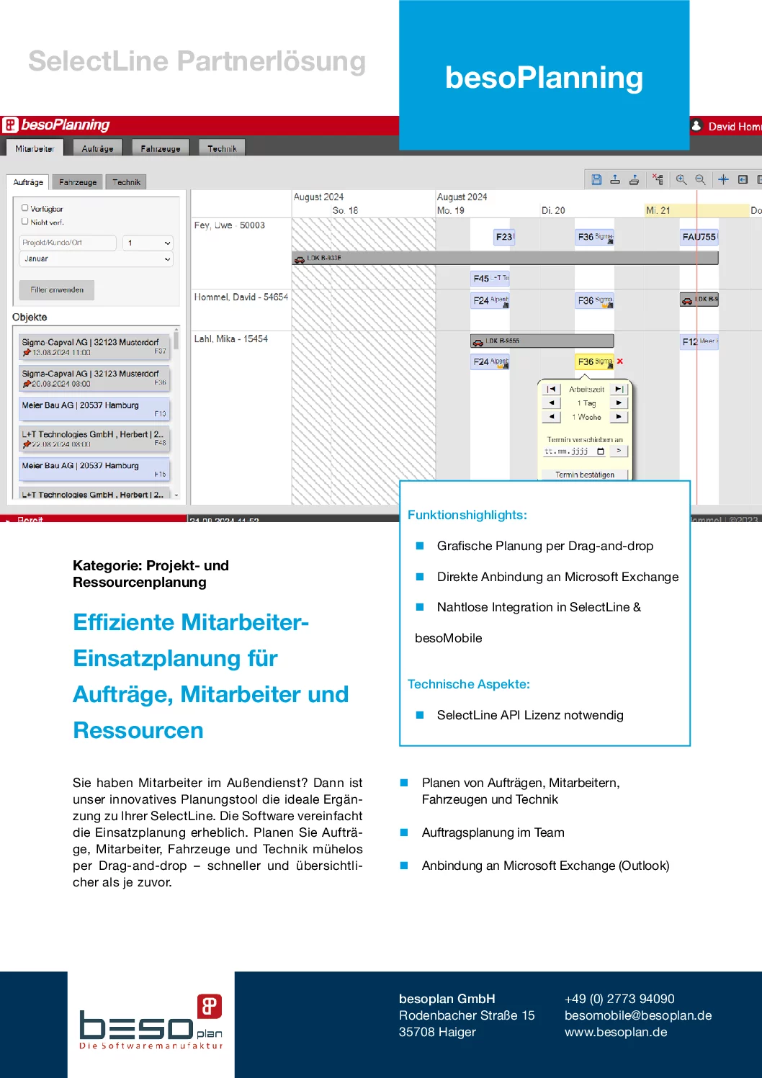Shift appointment forward 1 Woche right arrow
Image resolution: width=762 pixels, height=1078 pixels.
click(619, 416)
